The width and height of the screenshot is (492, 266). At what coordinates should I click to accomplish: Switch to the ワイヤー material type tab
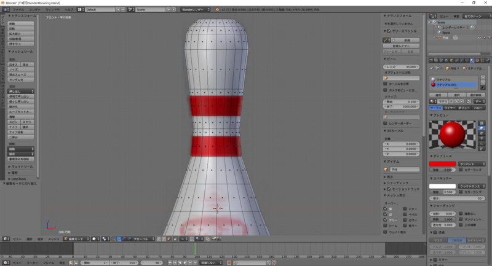click(x=450, y=108)
